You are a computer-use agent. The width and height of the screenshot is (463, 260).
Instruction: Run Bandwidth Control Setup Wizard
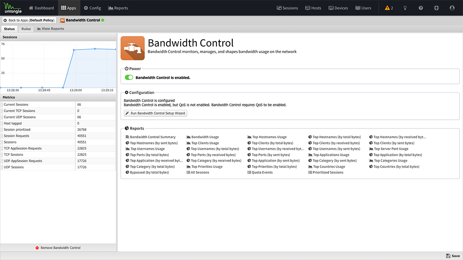(x=155, y=113)
